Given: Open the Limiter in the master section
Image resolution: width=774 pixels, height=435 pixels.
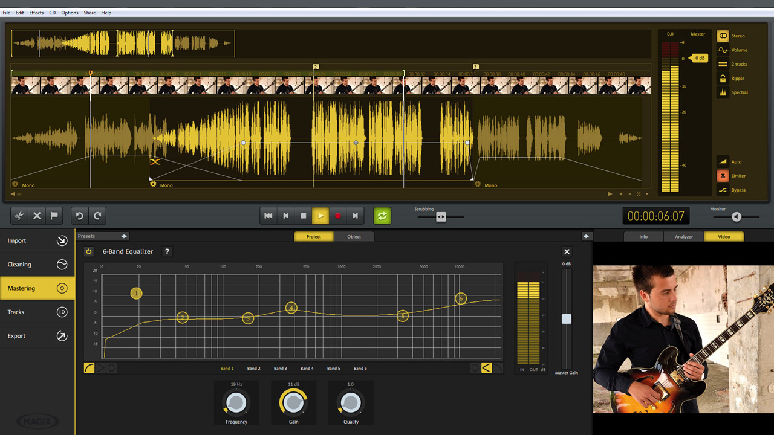Looking at the screenshot, I should (723, 175).
